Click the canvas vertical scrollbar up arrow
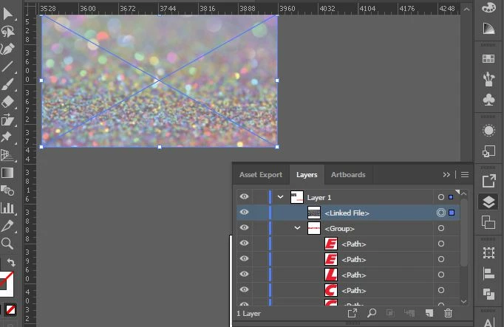504x327 pixels. (466, 10)
